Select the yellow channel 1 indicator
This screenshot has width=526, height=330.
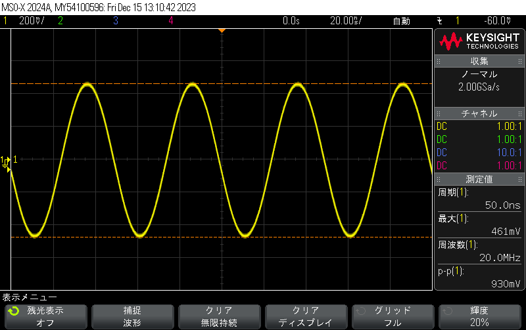(6, 21)
